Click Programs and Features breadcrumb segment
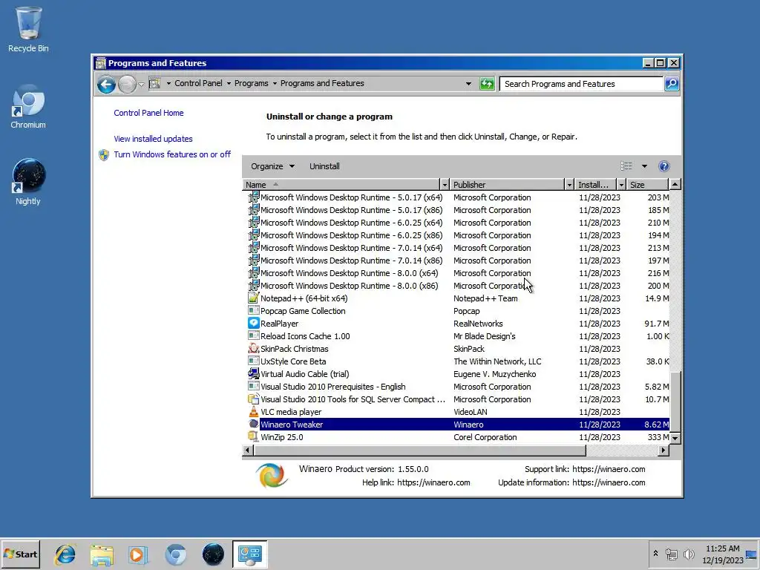Image resolution: width=760 pixels, height=570 pixels. [x=322, y=83]
